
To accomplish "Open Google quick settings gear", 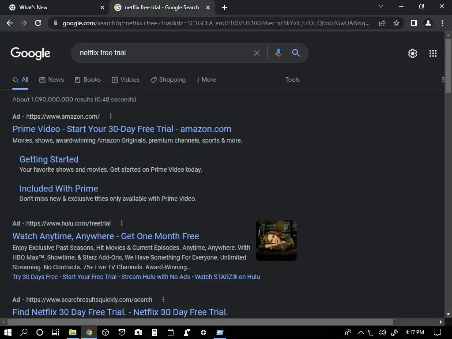I will point(413,53).
